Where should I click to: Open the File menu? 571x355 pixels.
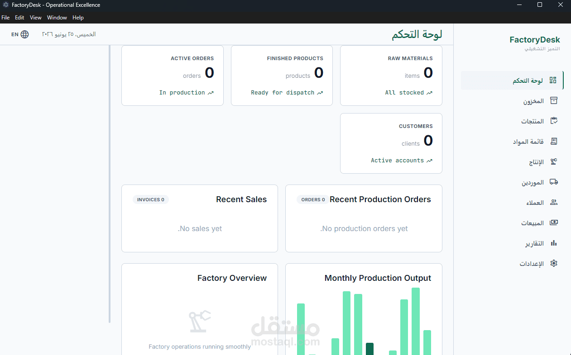[5, 18]
